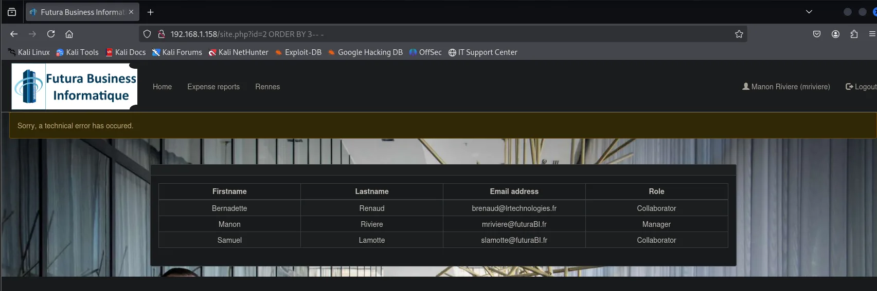Open the Kali Docs bookmark
Image resolution: width=877 pixels, height=291 pixels.
pyautogui.click(x=126, y=52)
